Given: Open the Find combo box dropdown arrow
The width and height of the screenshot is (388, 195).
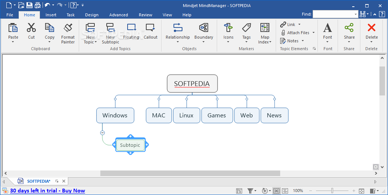Looking at the screenshot, I should pos(356,14).
